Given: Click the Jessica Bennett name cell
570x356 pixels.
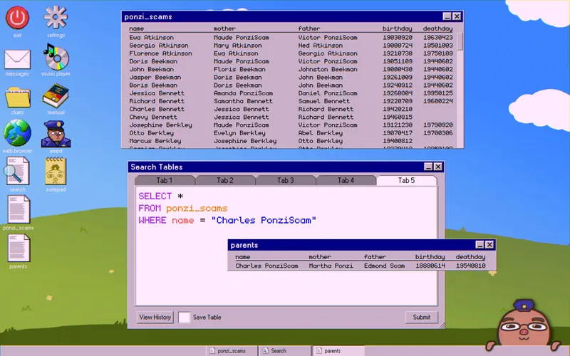Looking at the screenshot, I should (157, 93).
